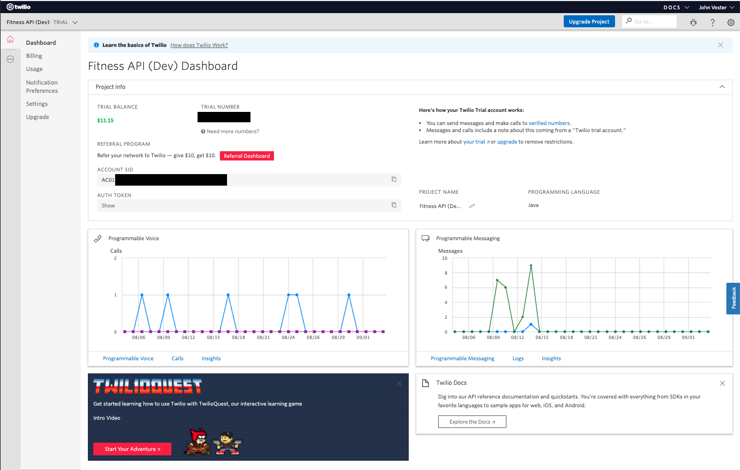Focus the Go to search field

649,21
